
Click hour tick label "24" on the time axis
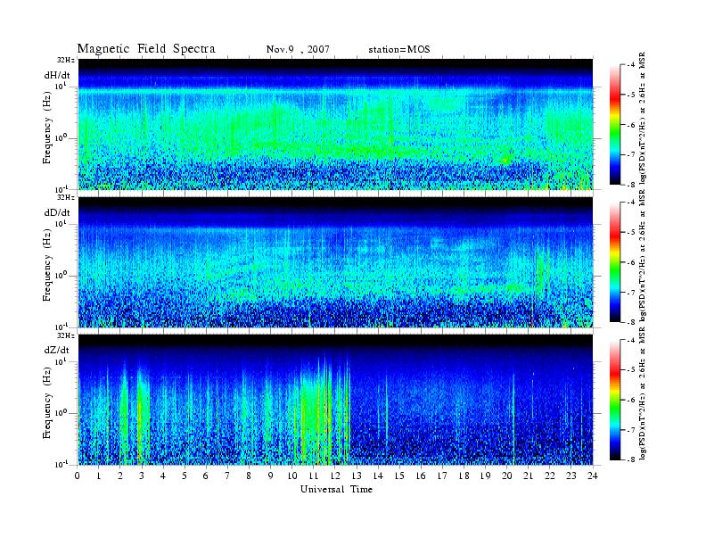click(x=593, y=476)
